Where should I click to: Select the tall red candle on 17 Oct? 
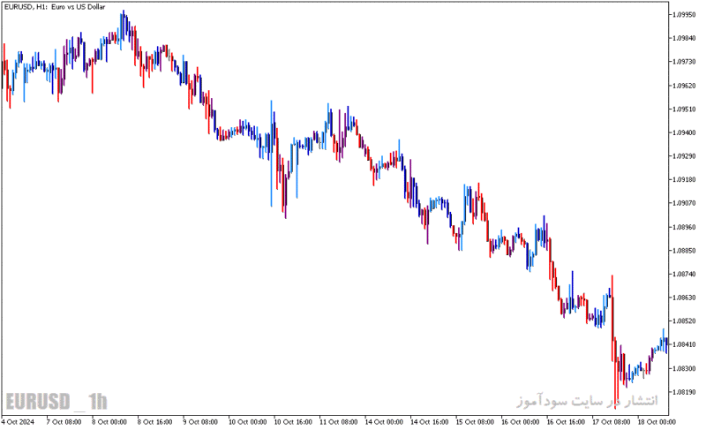pyautogui.click(x=612, y=343)
